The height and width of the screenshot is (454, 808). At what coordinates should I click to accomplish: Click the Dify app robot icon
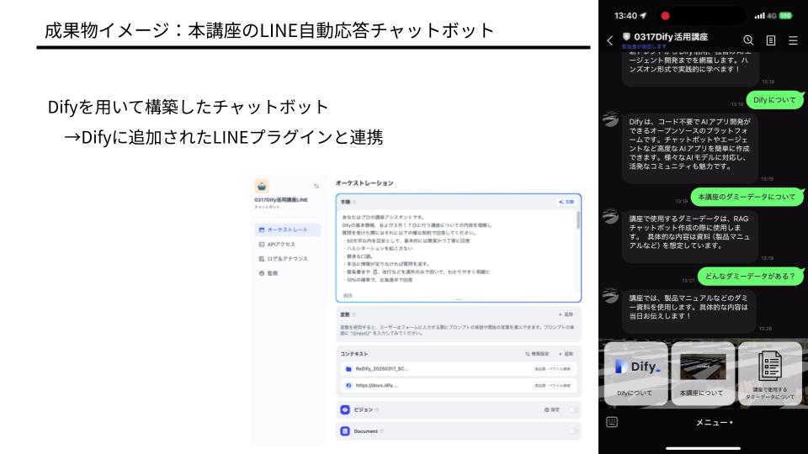(263, 186)
